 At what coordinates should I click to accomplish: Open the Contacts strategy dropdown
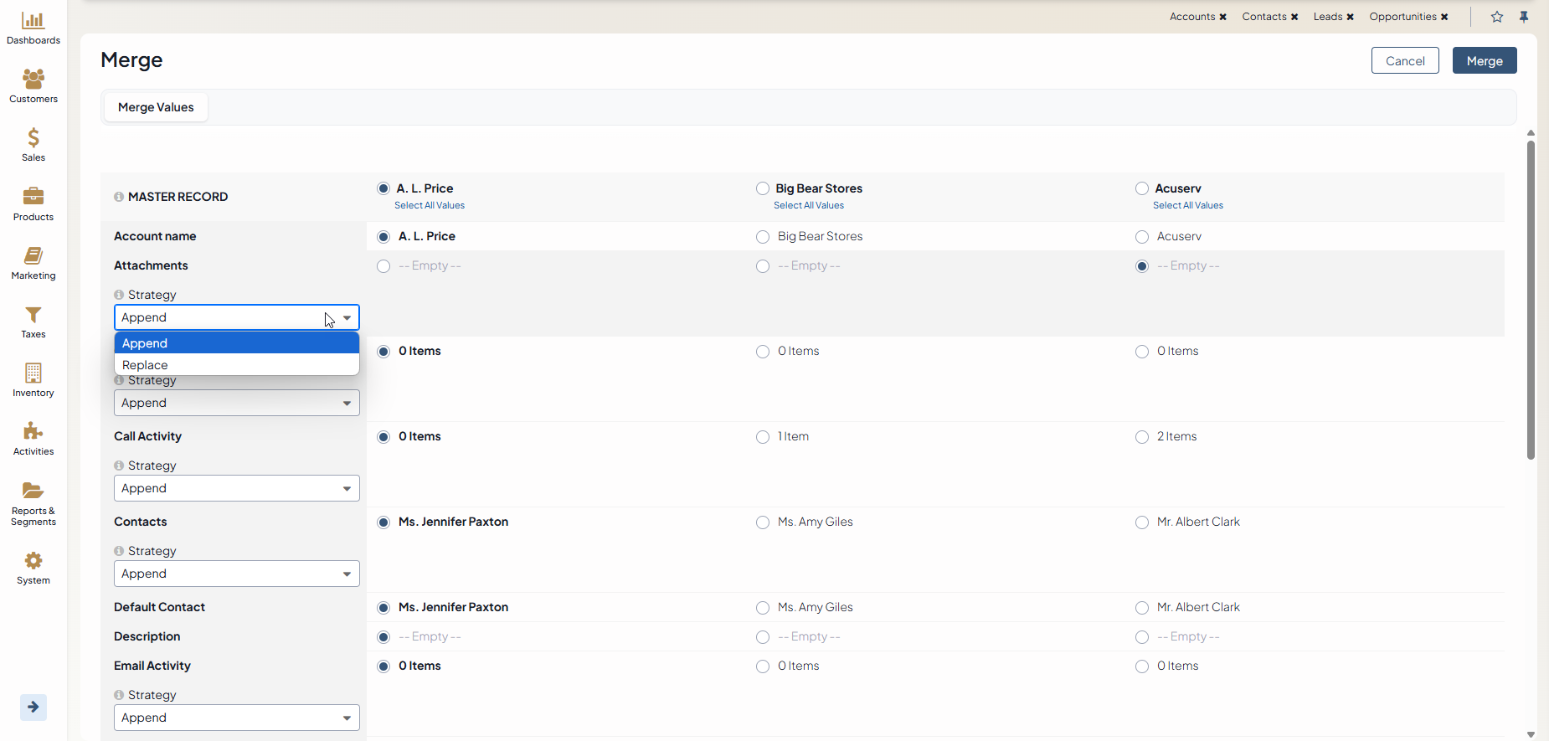(237, 574)
